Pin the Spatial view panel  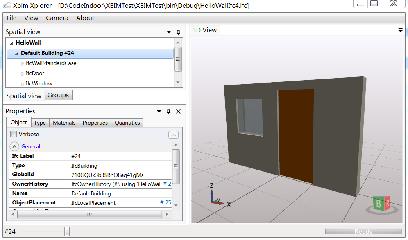coord(178,32)
